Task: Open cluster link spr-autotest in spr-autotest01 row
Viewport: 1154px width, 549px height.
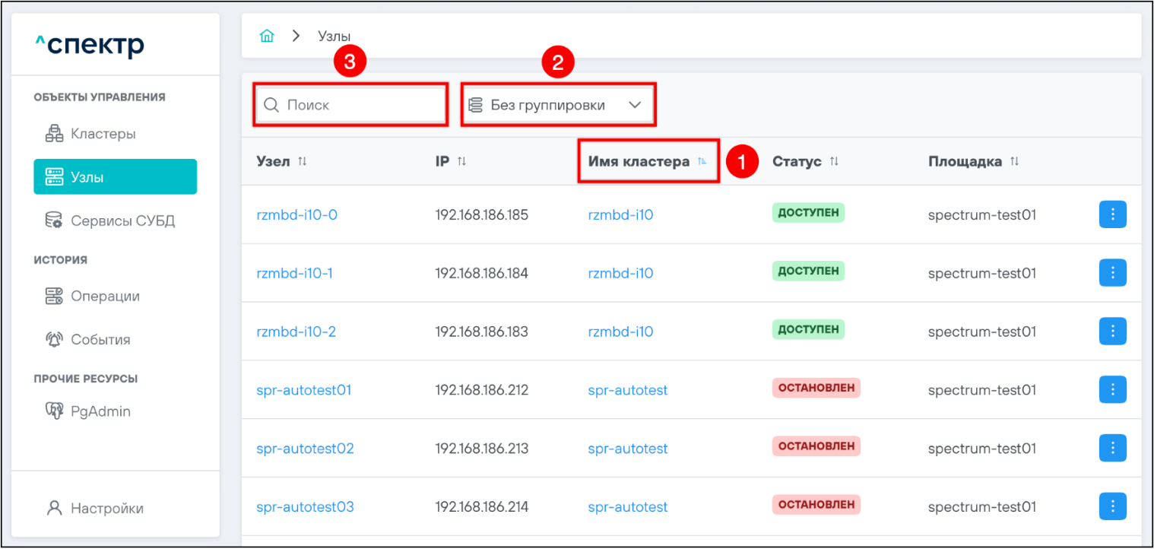Action: click(x=627, y=390)
